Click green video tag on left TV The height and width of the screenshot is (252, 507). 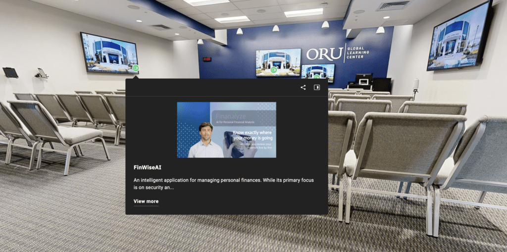135,68
